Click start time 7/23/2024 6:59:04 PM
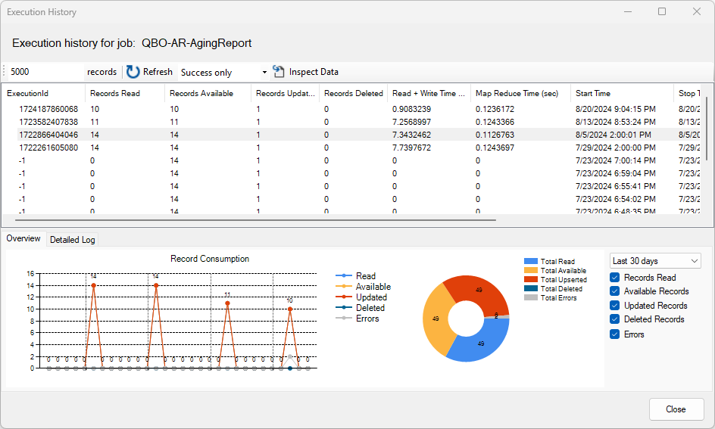Screen dimensions: 715x429 click(615, 173)
